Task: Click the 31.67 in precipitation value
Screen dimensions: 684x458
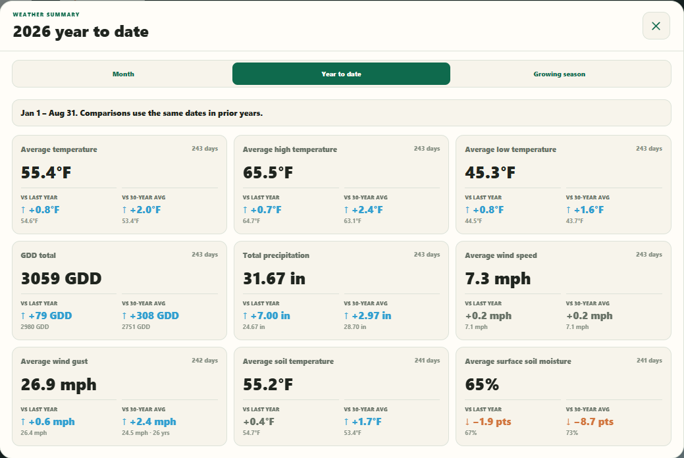Action: click(x=274, y=279)
